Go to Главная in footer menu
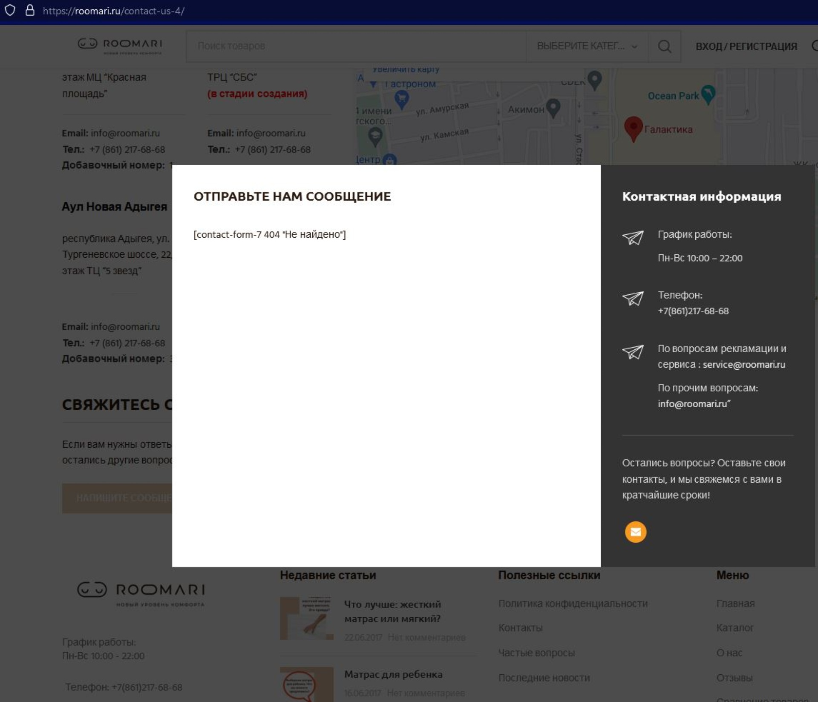 [735, 604]
